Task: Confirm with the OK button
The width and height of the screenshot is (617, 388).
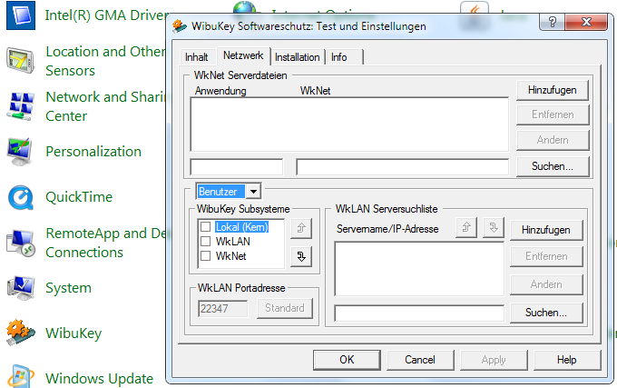Action: [x=347, y=360]
